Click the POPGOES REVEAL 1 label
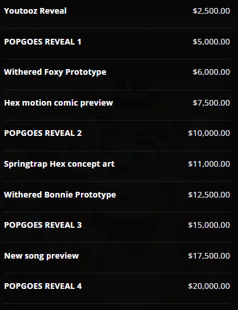 [x=43, y=42]
